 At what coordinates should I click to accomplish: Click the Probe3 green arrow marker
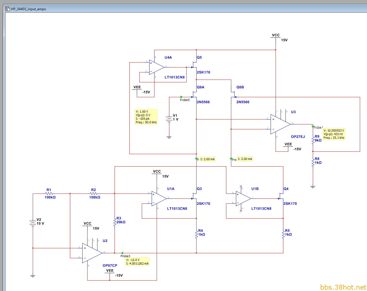pyautogui.click(x=122, y=253)
